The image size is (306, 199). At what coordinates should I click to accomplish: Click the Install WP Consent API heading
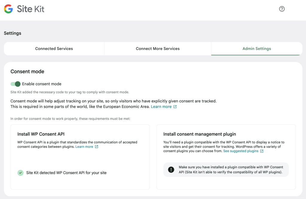[x=41, y=134]
